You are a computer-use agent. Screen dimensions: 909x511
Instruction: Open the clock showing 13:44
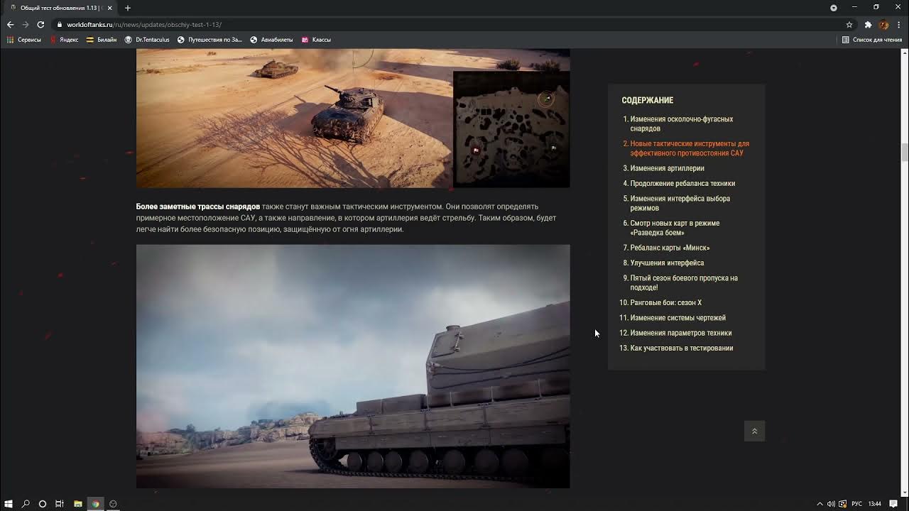876,504
